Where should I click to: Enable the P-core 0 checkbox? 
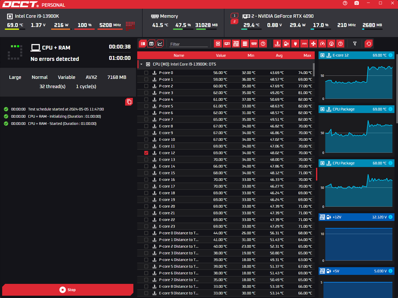coord(146,73)
